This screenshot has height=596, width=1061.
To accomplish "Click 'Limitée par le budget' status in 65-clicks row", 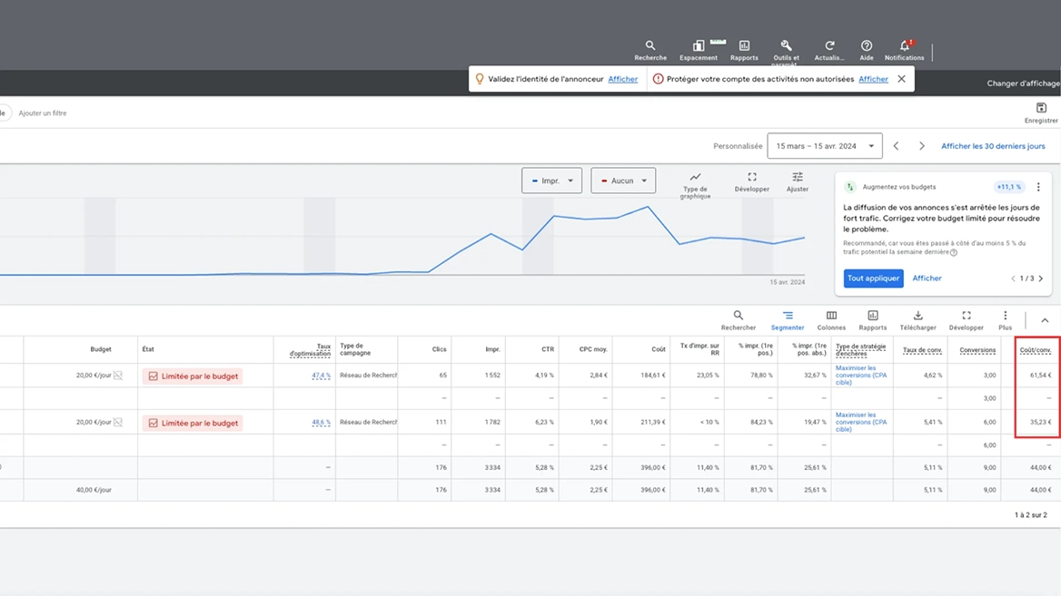I will pos(193,376).
